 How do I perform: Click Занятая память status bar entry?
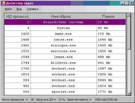tap(79, 100)
